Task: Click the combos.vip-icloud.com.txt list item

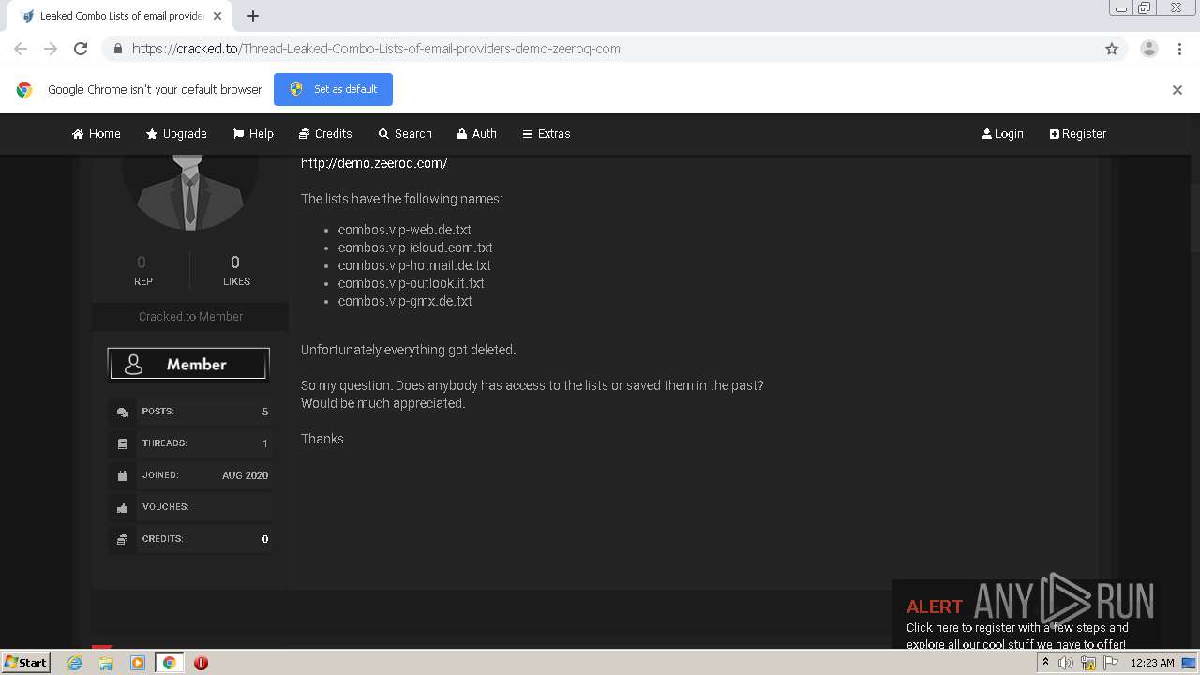Action: (x=415, y=247)
